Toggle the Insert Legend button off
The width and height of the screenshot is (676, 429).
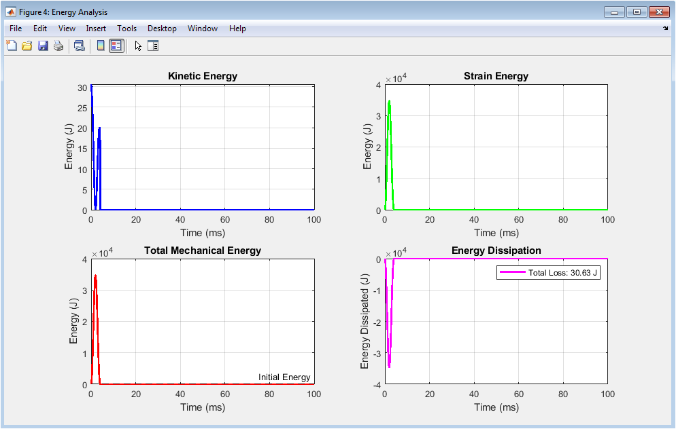(116, 46)
